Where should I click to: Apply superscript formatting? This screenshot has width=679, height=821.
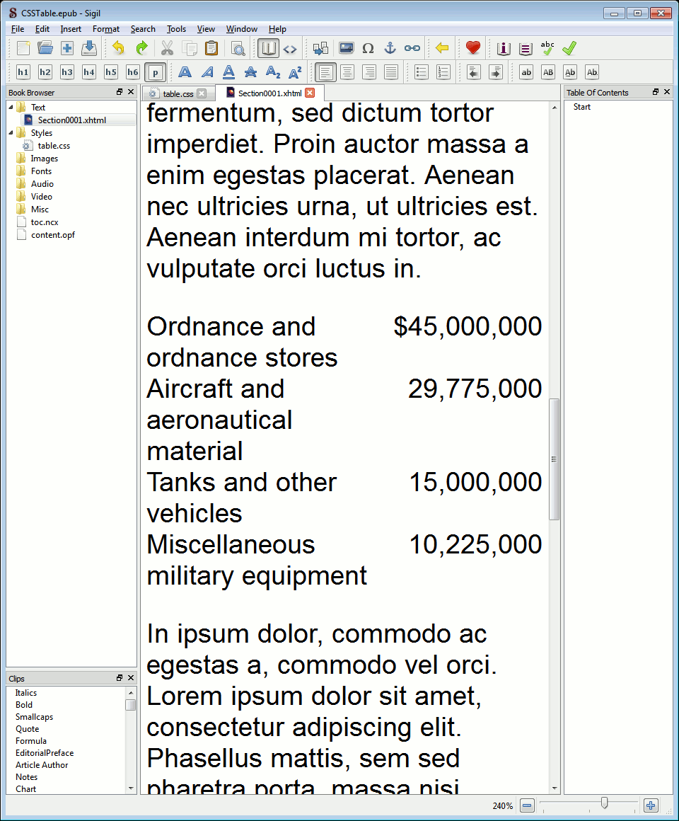(295, 72)
